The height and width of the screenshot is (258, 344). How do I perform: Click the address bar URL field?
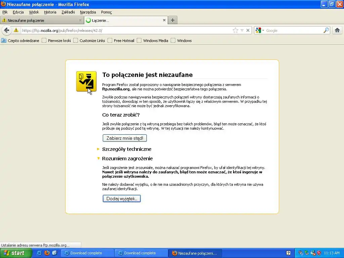(x=126, y=31)
